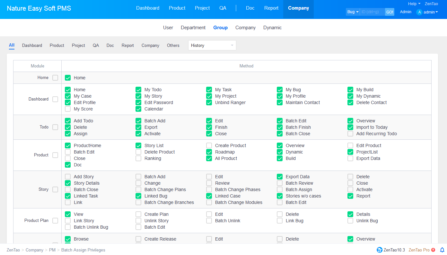Toggle the Dashboard module select-all checkbox
Screen dimensions: 447x255
pos(55,99)
